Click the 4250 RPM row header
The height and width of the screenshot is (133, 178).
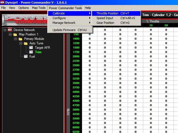[x=76, y=96]
